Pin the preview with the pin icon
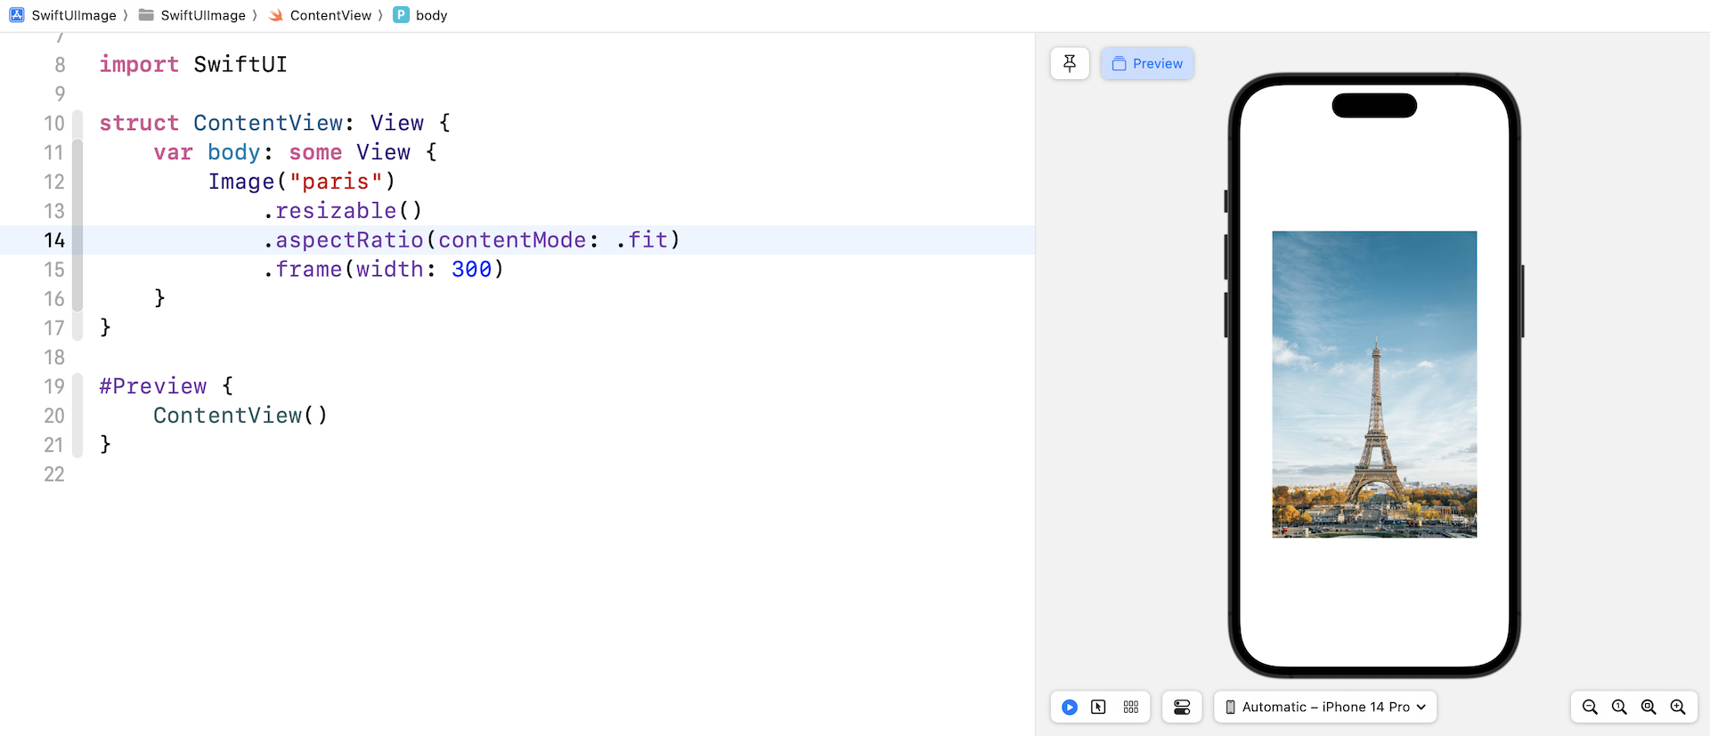 [x=1070, y=63]
